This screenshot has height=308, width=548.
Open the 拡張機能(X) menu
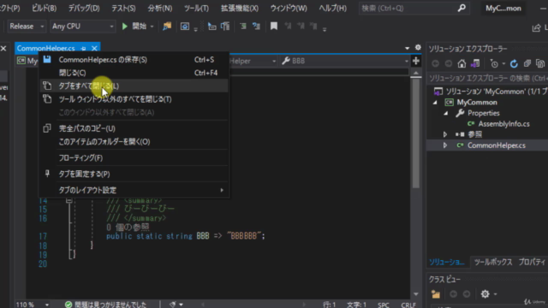click(240, 8)
